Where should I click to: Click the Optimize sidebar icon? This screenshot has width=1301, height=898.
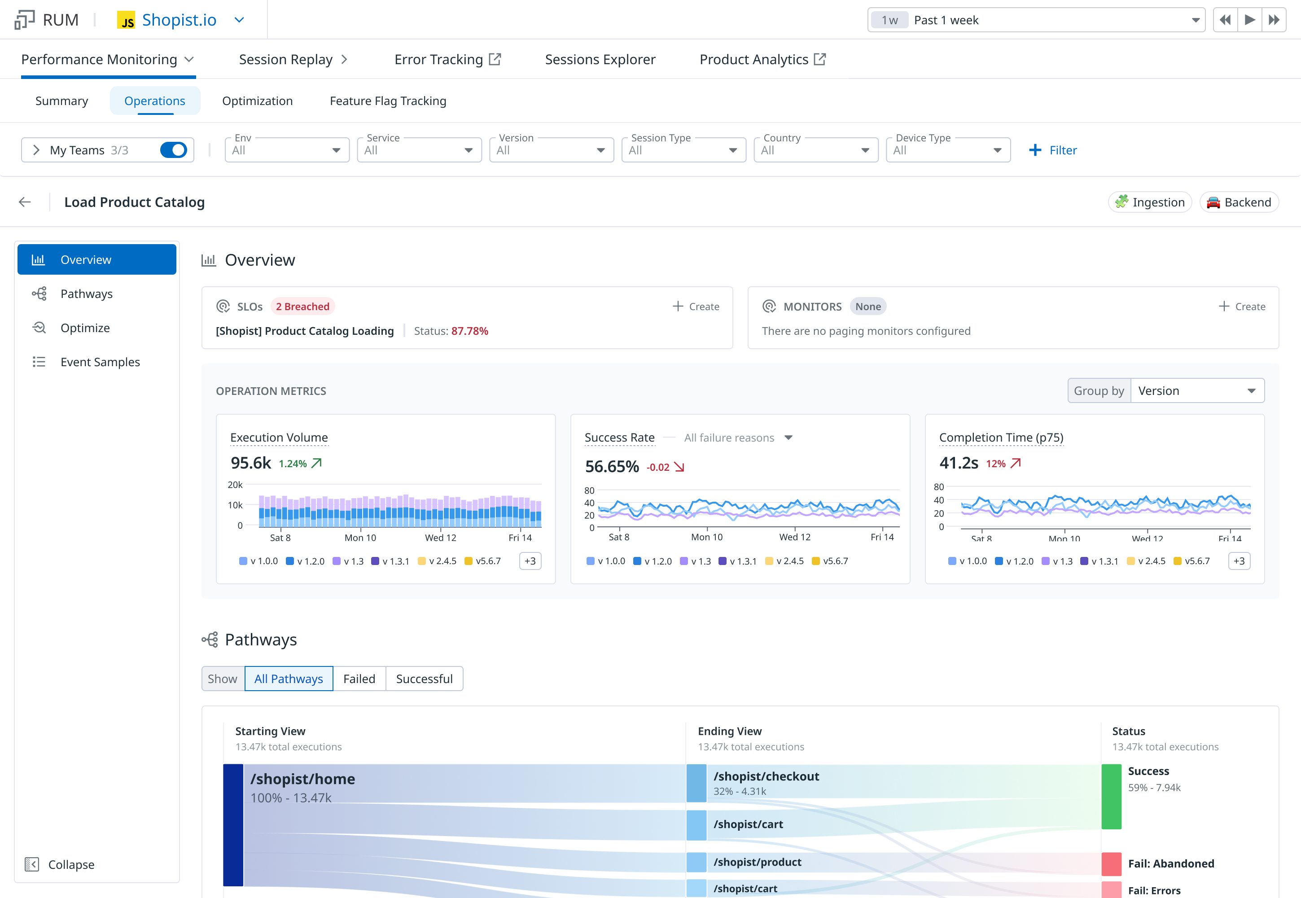(x=39, y=328)
